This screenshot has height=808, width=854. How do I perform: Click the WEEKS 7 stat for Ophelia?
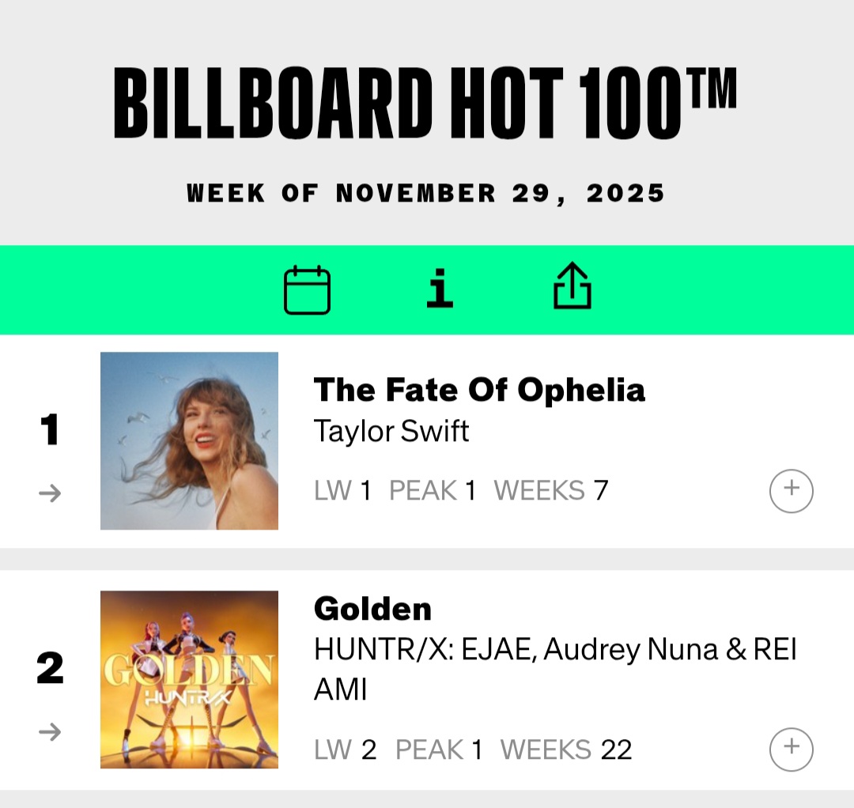click(x=551, y=491)
